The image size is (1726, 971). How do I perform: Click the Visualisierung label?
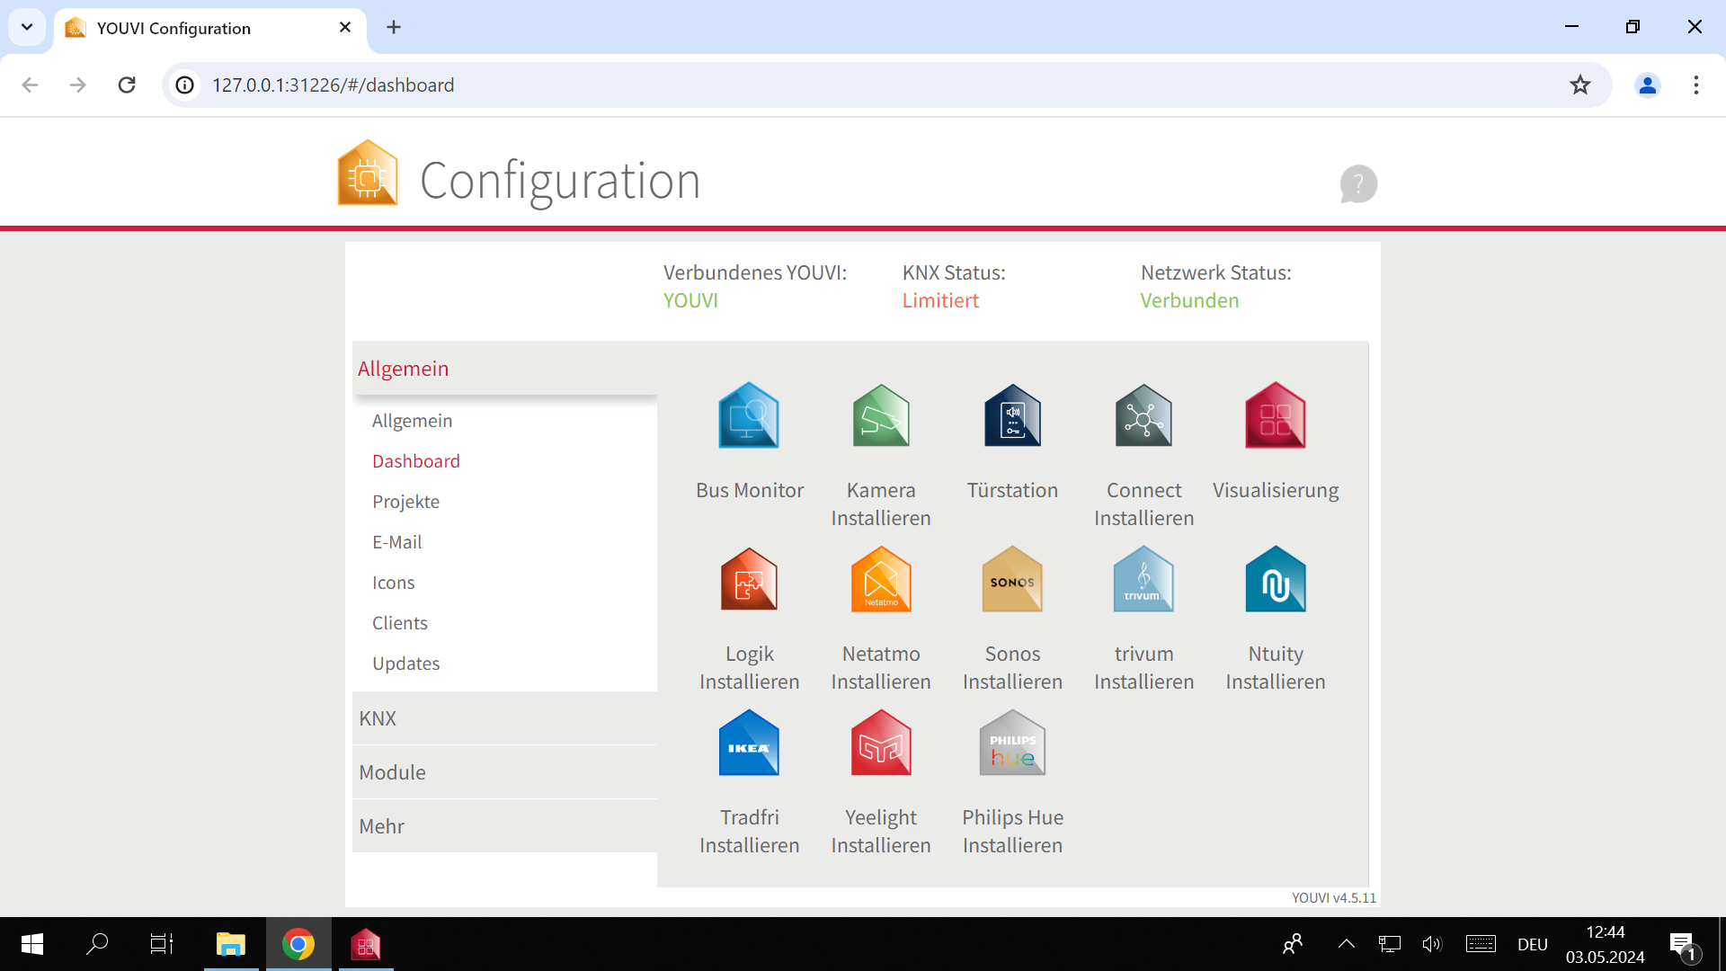click(1276, 491)
